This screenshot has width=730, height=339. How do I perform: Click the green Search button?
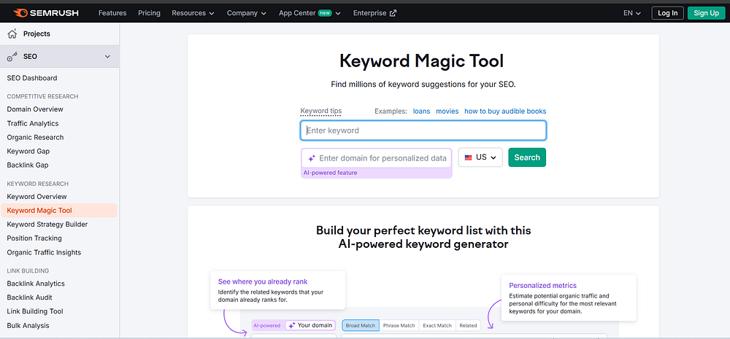point(527,157)
